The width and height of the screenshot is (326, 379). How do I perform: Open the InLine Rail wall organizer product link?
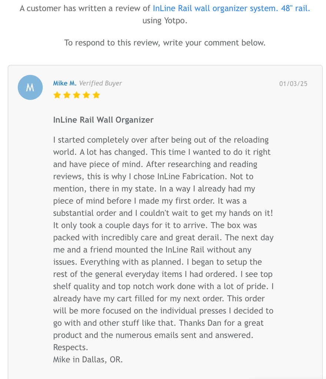[231, 9]
